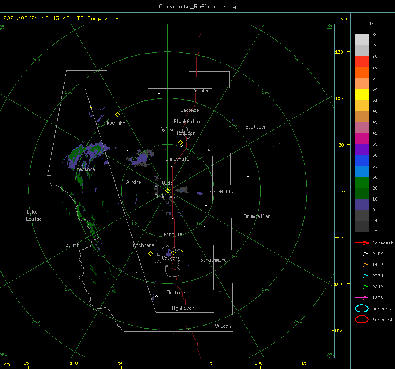Select the magenta 42 dBZ swatch
395x369 pixels.
pos(362,138)
